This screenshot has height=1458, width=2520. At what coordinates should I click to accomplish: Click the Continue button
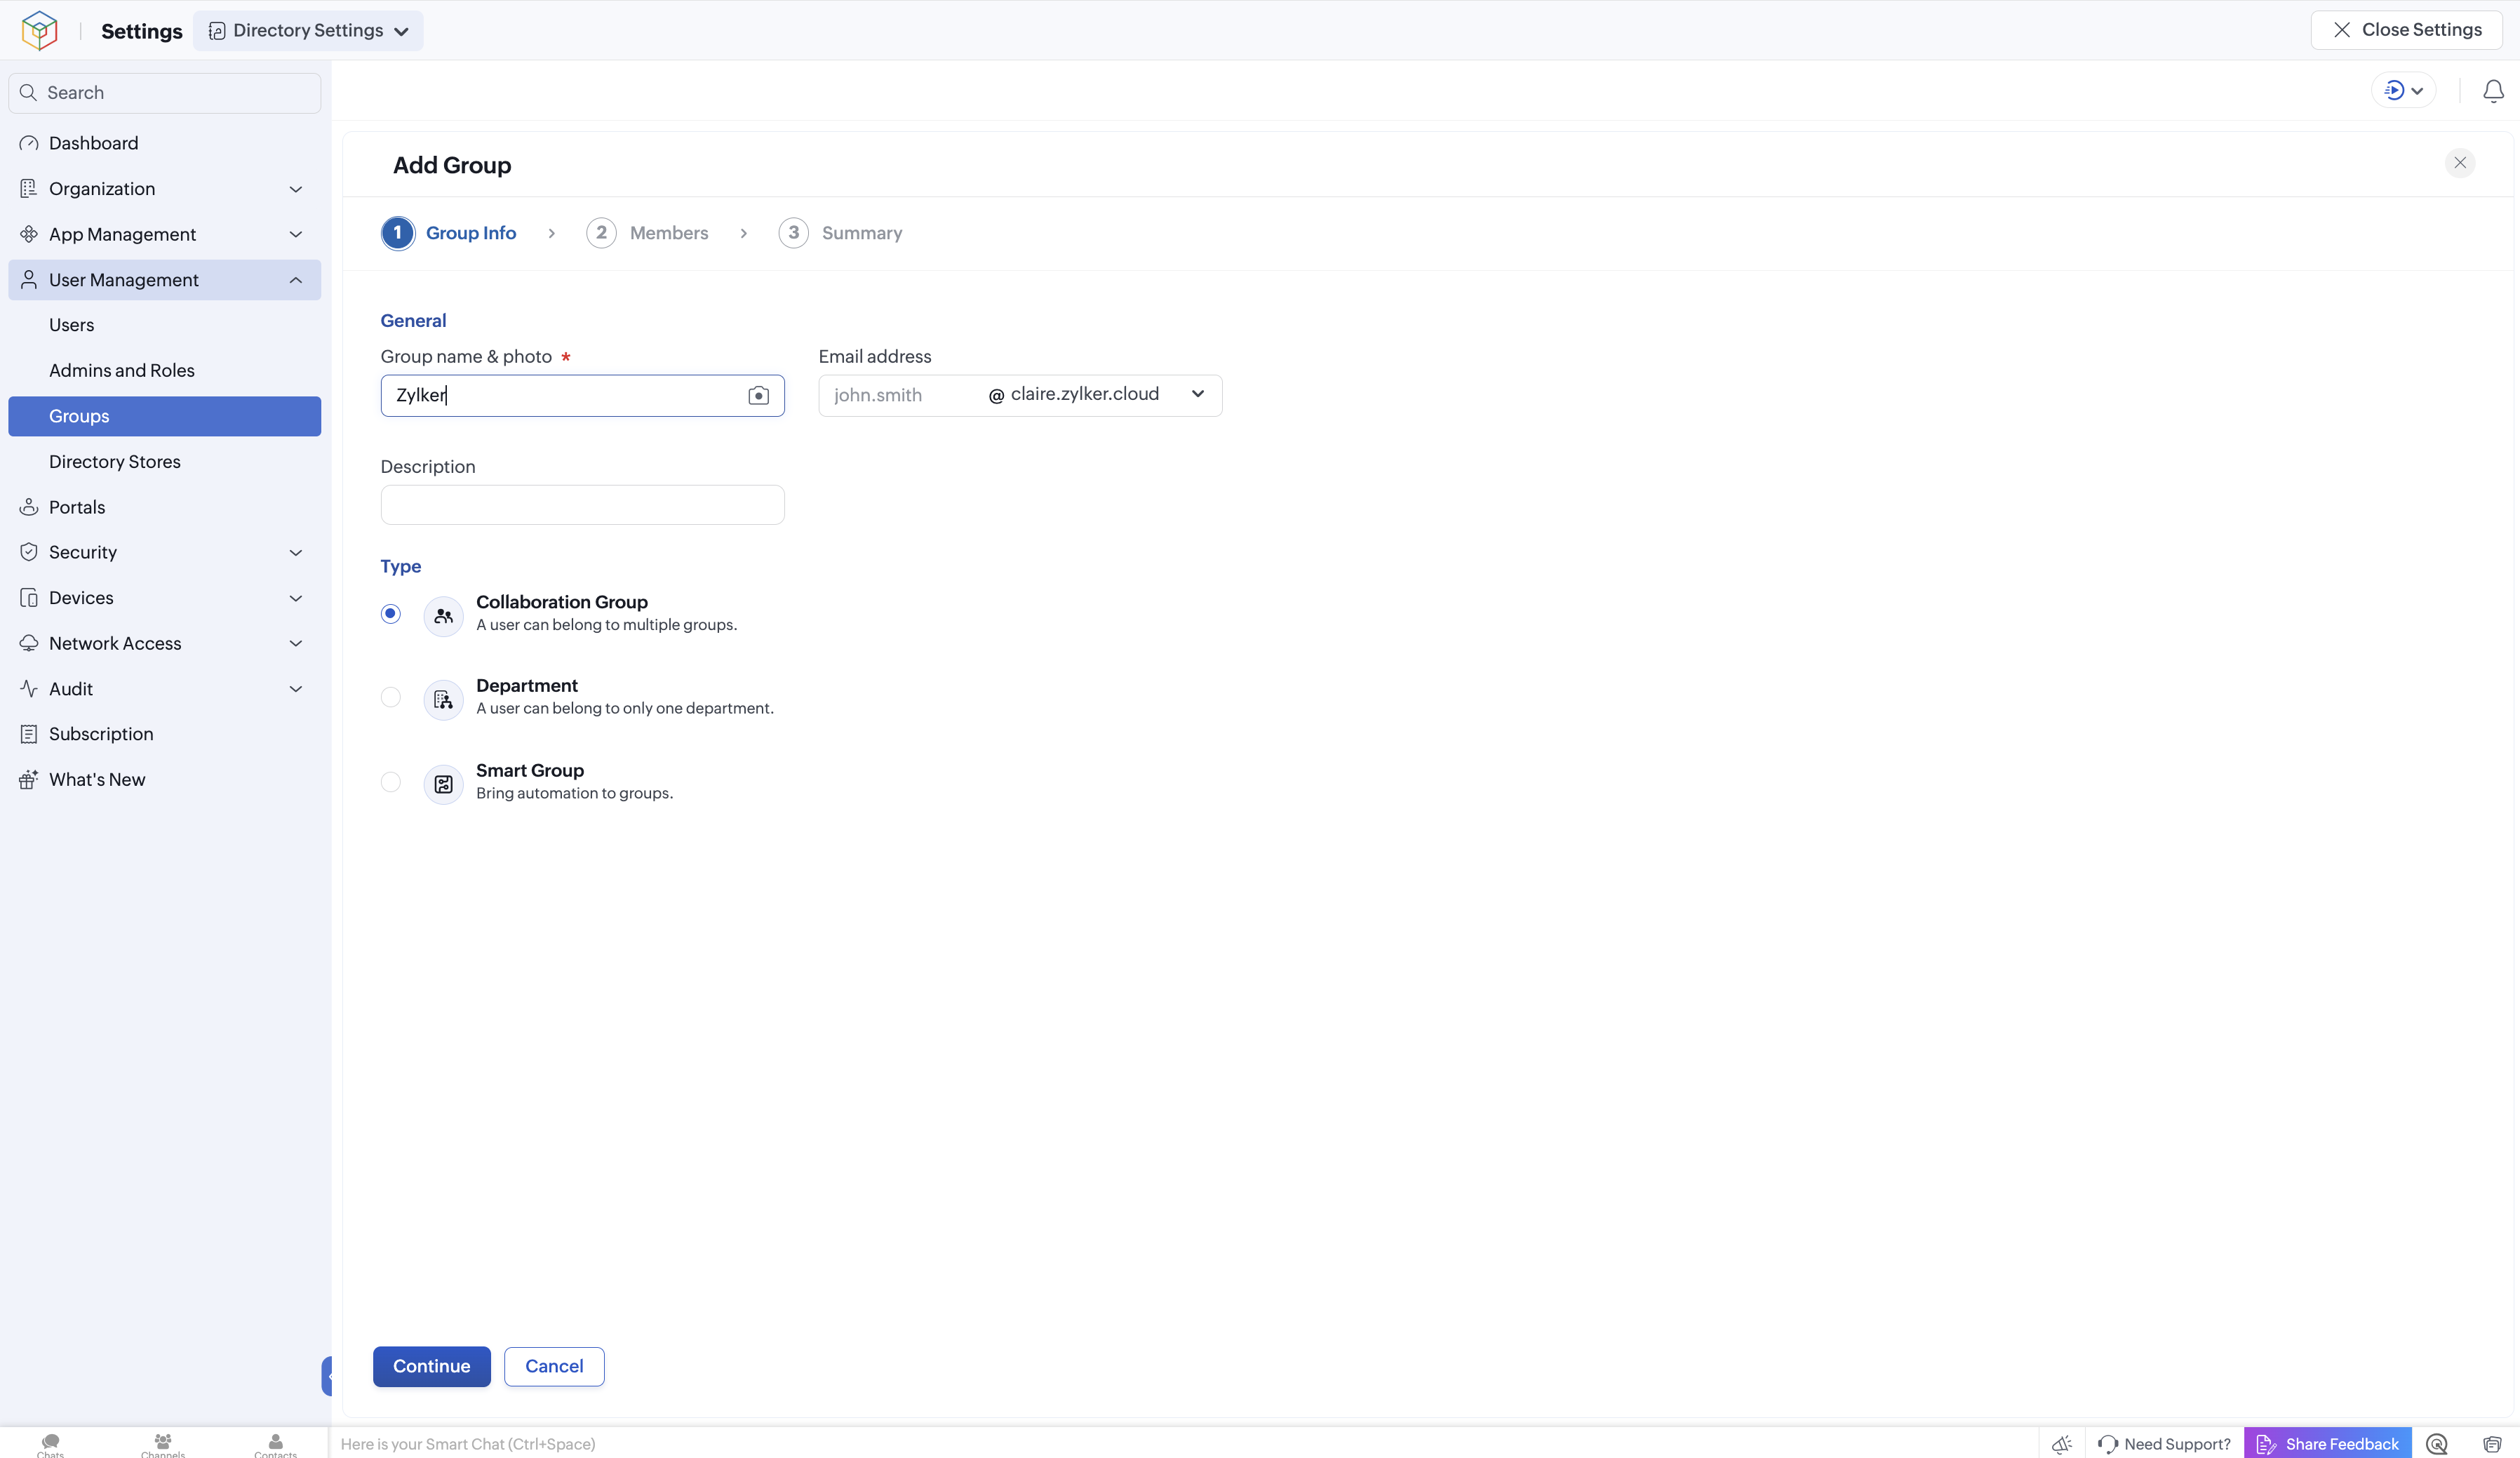coord(432,1367)
